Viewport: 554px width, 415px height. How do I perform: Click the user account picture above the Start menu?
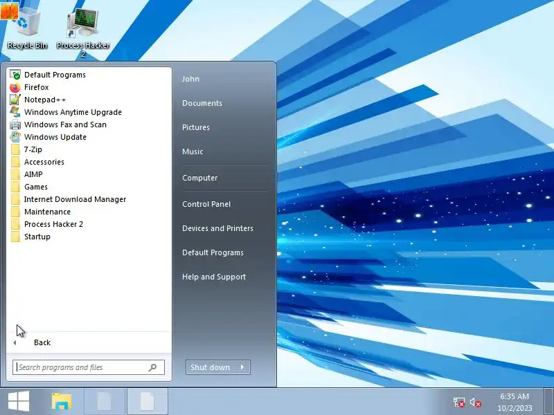(9, 10)
